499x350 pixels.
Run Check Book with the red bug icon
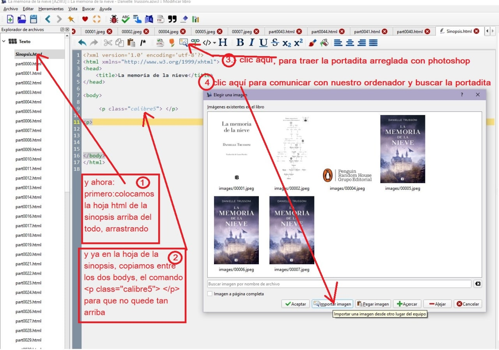coord(114,19)
